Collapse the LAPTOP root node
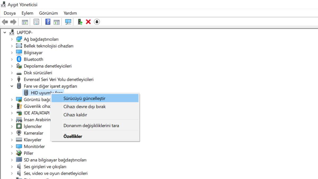The width and height of the screenshot is (318, 179). [x=5, y=32]
